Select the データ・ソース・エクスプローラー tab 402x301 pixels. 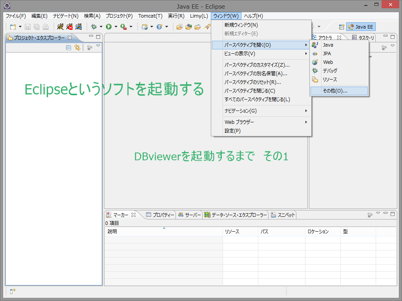coord(236,215)
